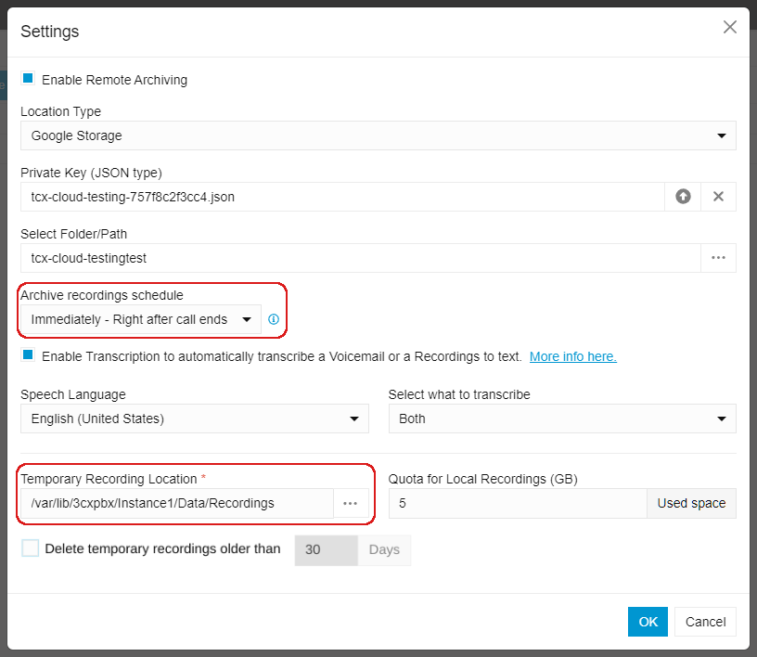Screen dimensions: 757x657
Task: Expand the Archive recordings schedule dropdown
Action: click(x=141, y=319)
